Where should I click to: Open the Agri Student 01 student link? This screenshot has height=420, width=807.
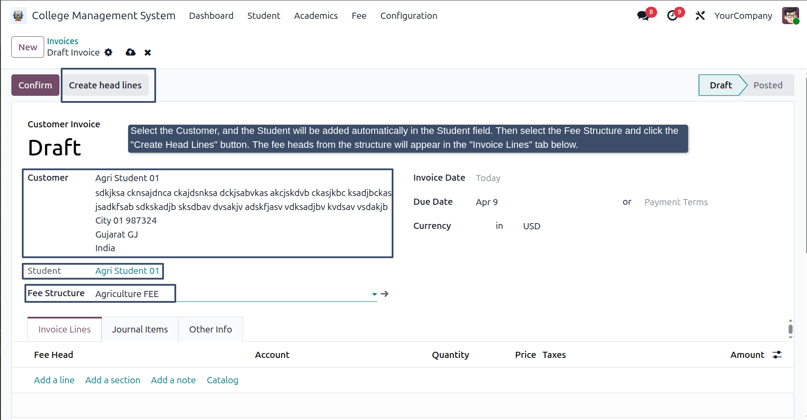tap(127, 271)
